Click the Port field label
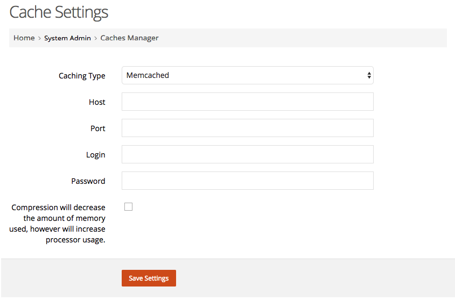 (98, 128)
